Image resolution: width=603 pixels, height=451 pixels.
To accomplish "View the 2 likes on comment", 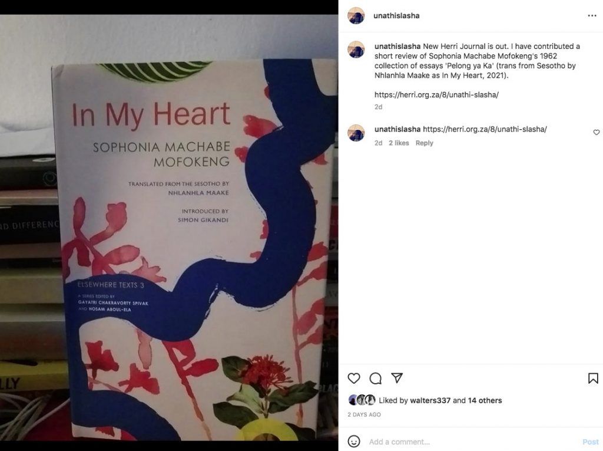I will [399, 143].
